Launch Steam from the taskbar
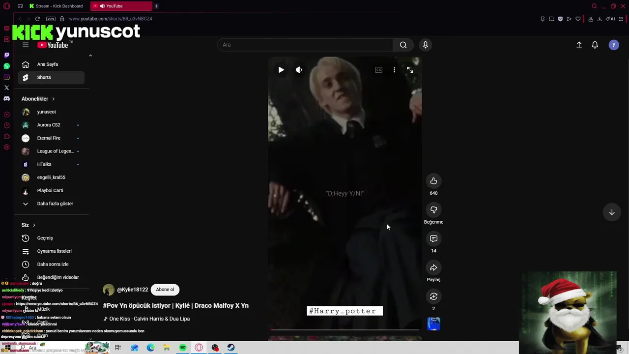Screen dimensions: 629x354 231,348
